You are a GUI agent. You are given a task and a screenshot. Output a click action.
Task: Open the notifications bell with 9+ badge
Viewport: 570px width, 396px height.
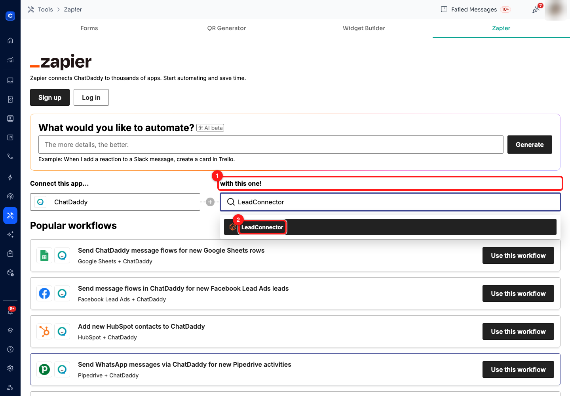point(10,311)
